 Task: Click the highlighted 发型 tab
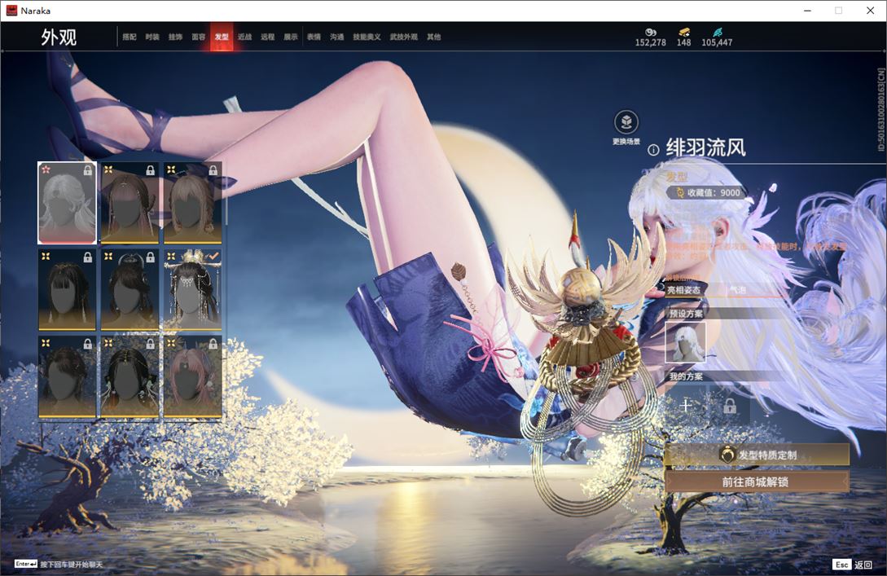[x=222, y=37]
